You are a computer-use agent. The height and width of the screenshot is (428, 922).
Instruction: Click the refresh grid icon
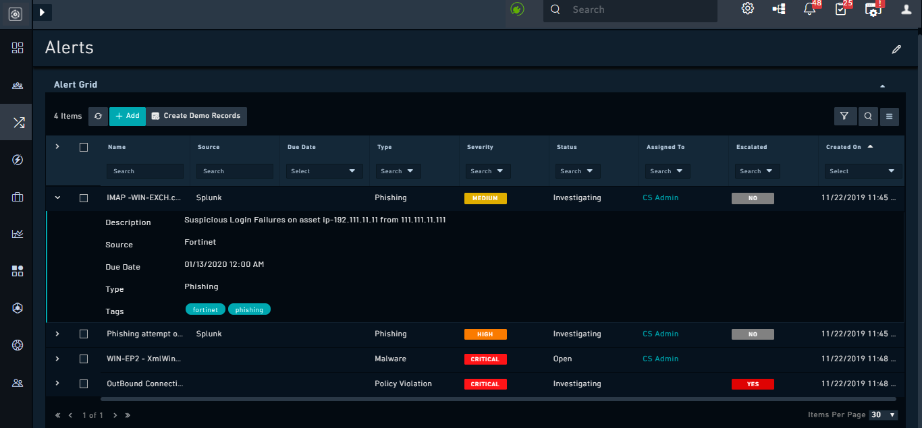tap(98, 116)
